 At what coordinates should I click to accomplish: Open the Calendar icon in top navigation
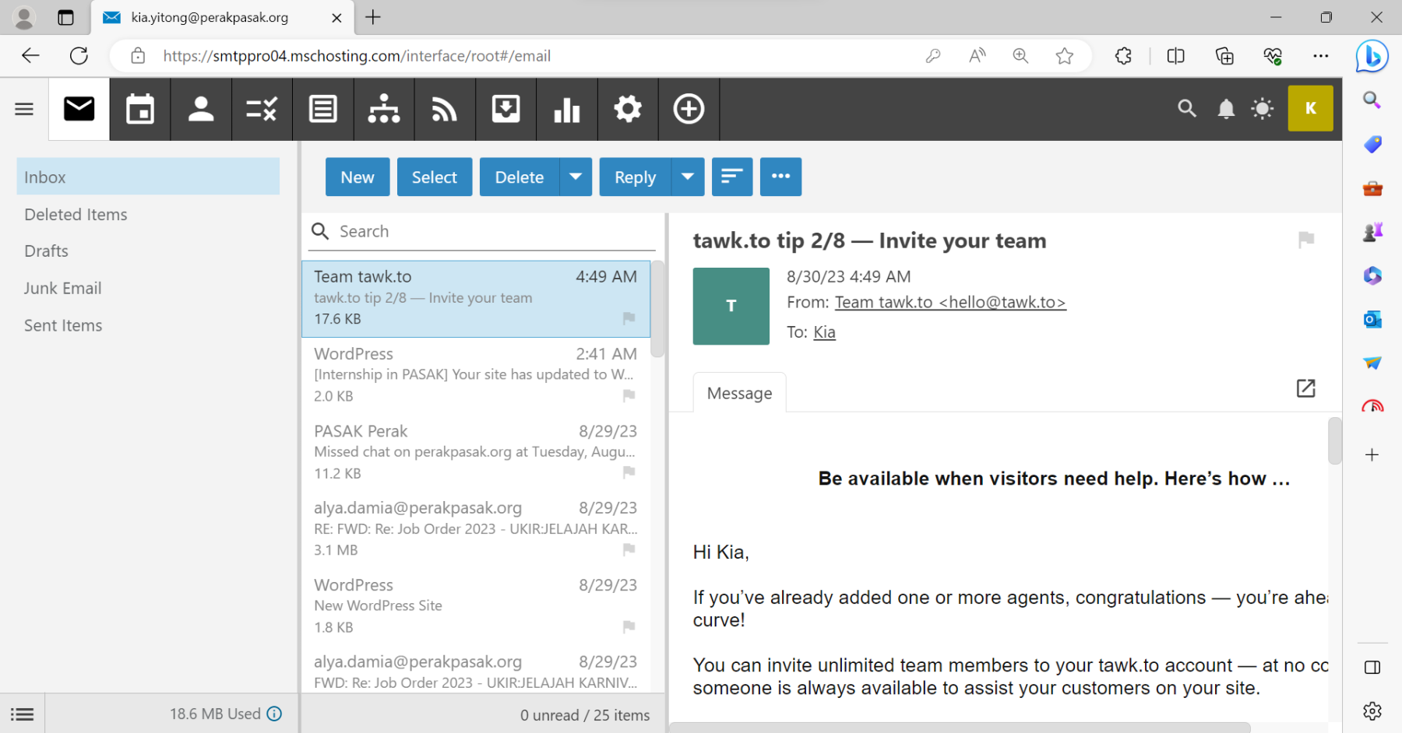pyautogui.click(x=140, y=109)
